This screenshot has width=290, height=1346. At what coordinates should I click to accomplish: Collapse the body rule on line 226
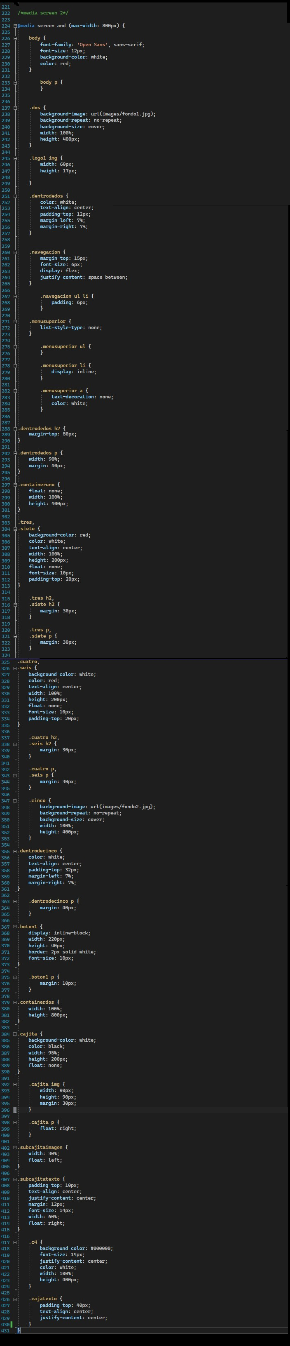pyautogui.click(x=15, y=38)
